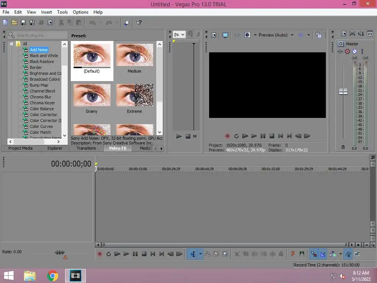Open the Insert menu
377x283 pixels.
click(x=46, y=12)
